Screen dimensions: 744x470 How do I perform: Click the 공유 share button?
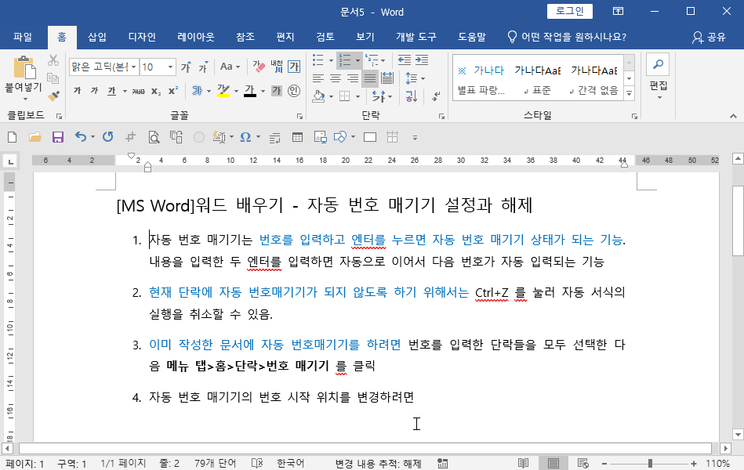(x=710, y=37)
